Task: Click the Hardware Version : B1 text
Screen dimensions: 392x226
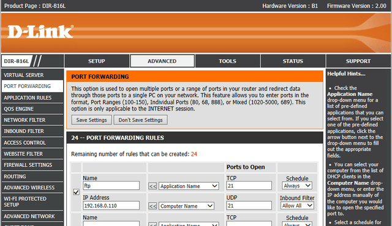Action: coord(290,5)
